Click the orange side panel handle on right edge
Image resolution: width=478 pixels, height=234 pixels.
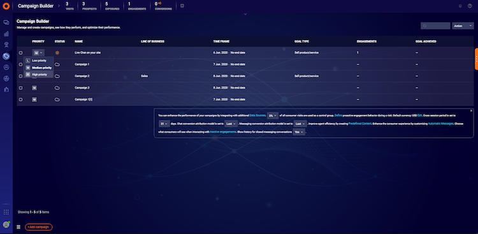(476, 59)
